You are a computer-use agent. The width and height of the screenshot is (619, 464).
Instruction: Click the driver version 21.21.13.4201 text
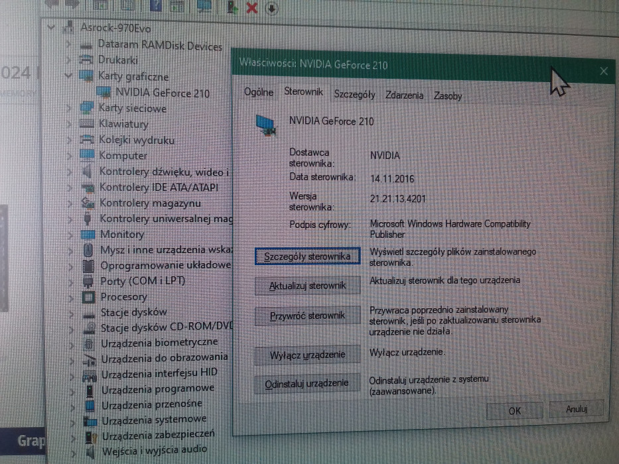[397, 199]
